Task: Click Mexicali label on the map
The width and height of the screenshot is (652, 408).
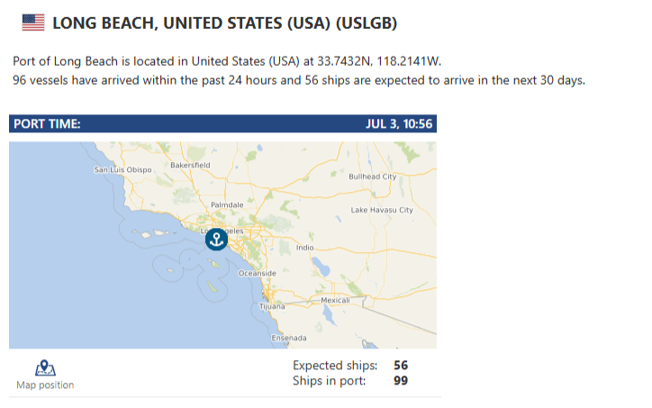Action: [x=335, y=300]
